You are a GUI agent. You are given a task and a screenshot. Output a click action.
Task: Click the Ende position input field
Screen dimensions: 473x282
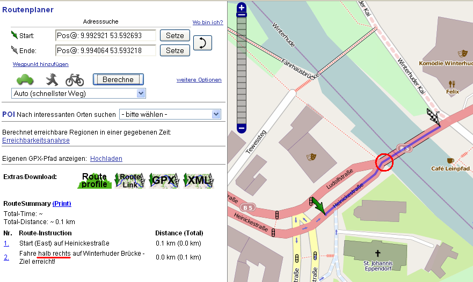[x=105, y=50]
